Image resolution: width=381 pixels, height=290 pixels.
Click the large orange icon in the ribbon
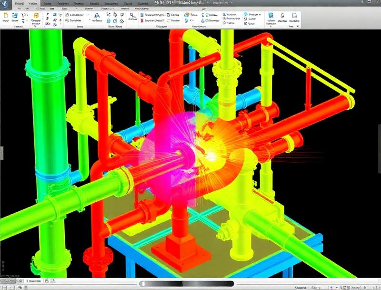point(36,16)
